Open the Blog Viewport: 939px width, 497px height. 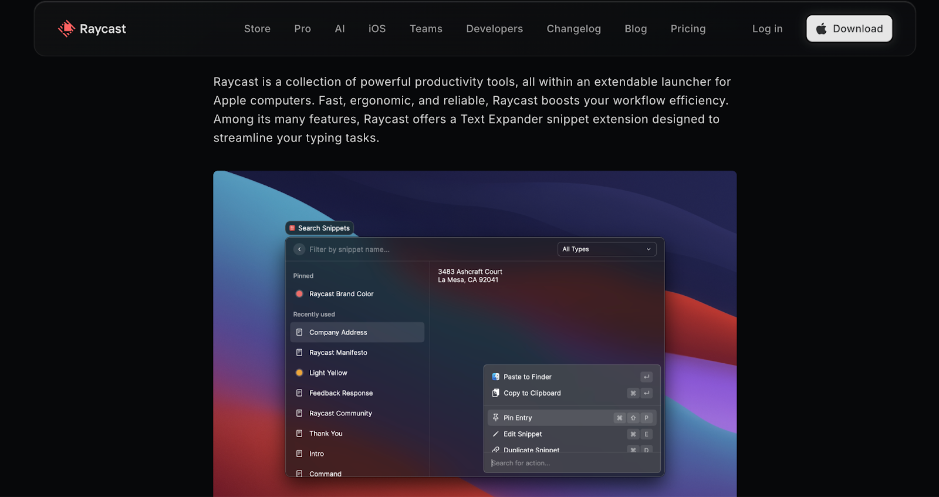tap(636, 29)
